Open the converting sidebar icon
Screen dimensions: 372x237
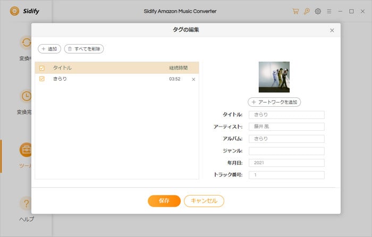point(26,43)
